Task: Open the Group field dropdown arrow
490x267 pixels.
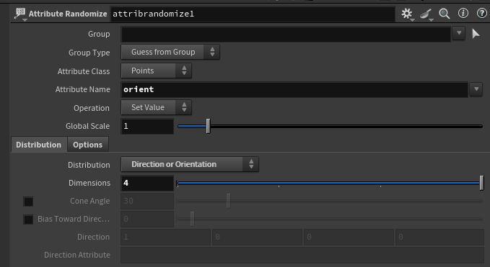Action: 459,33
